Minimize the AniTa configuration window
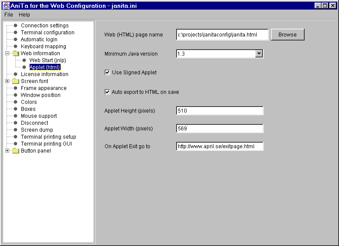 pyautogui.click(x=318, y=6)
